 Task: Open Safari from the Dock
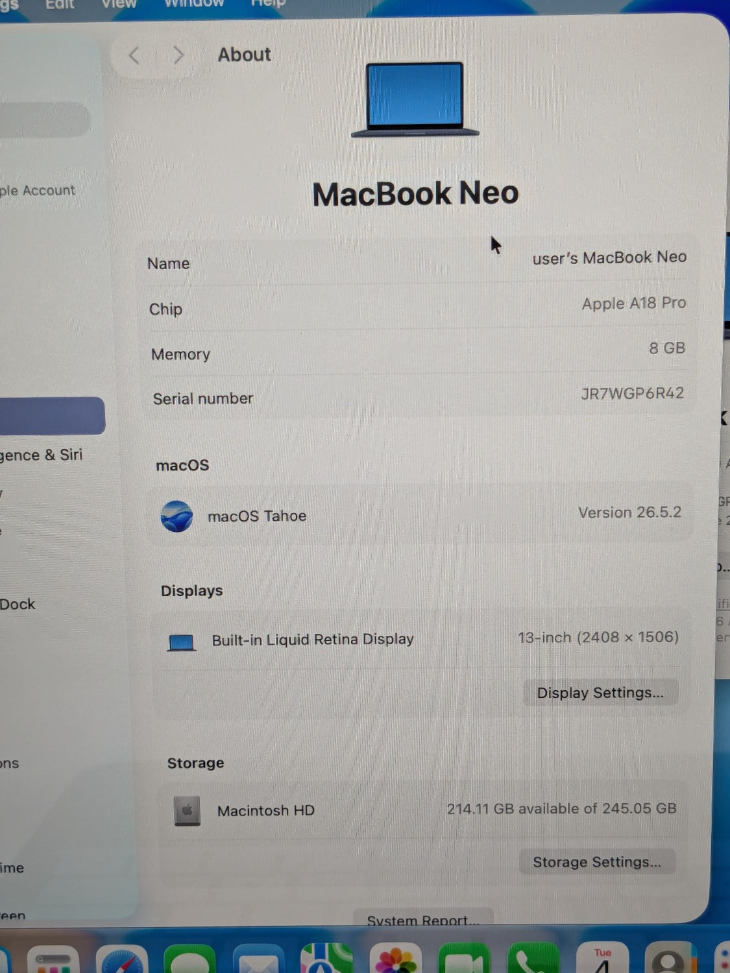click(122, 960)
